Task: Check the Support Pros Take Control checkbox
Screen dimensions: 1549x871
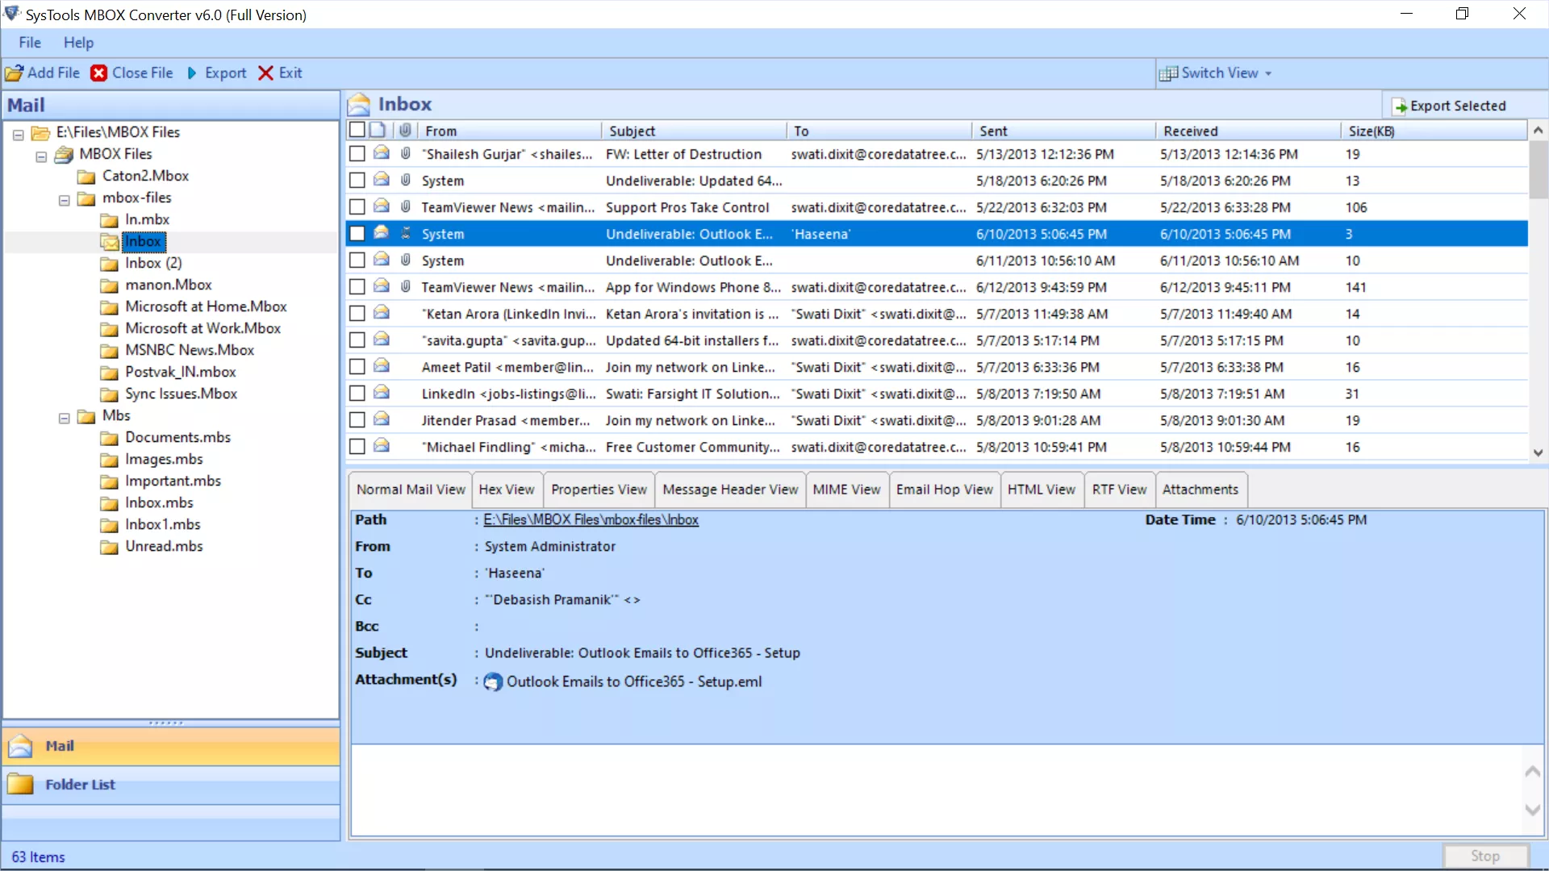Action: click(x=357, y=206)
